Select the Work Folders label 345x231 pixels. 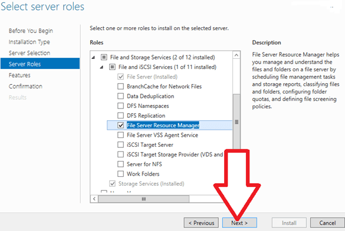[x=143, y=174]
